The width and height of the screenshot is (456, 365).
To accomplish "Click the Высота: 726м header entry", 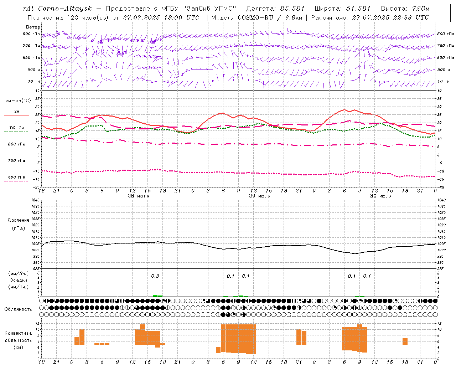I will coord(405,9).
